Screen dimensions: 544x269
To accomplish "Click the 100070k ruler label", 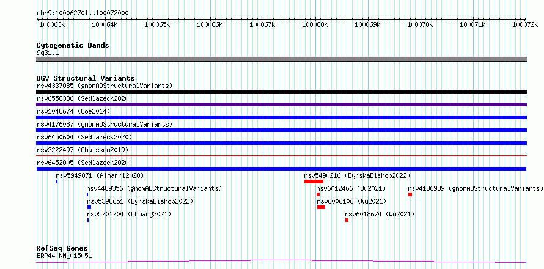I will [x=420, y=24].
